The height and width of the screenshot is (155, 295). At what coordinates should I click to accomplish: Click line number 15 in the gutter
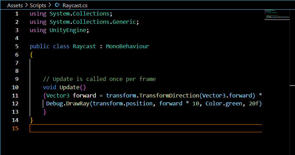pos(15,128)
